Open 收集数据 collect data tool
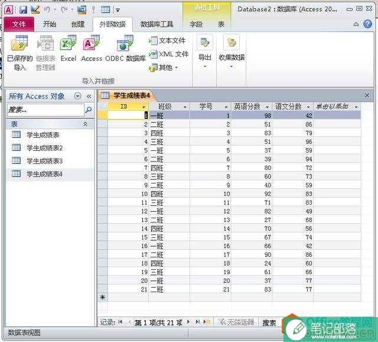Screen dimensions: 378x342 coord(232,51)
